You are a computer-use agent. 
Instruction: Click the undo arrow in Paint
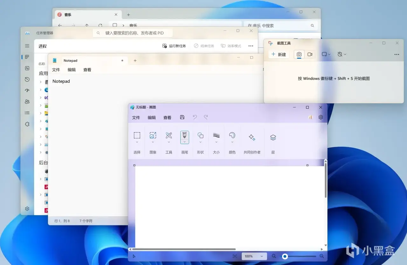pos(195,117)
